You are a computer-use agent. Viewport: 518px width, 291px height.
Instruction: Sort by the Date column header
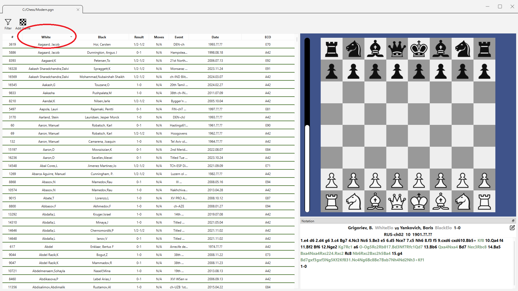215,37
